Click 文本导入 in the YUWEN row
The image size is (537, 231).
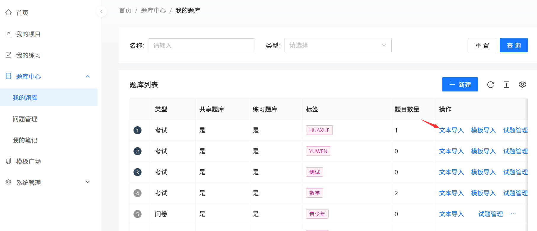[x=451, y=151]
